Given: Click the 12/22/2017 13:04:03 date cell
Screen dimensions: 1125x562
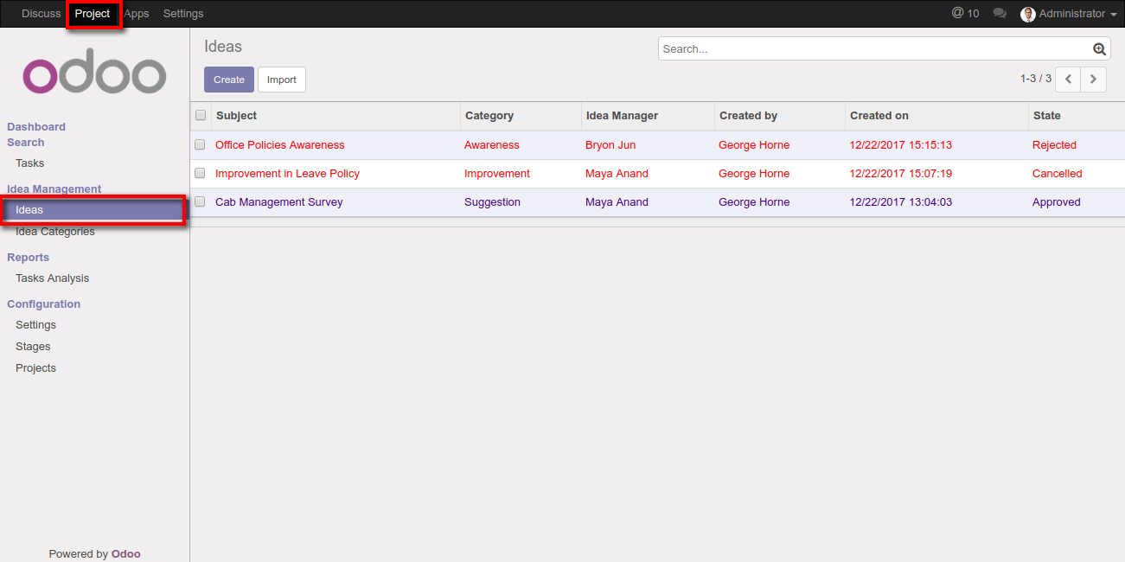Looking at the screenshot, I should (901, 202).
